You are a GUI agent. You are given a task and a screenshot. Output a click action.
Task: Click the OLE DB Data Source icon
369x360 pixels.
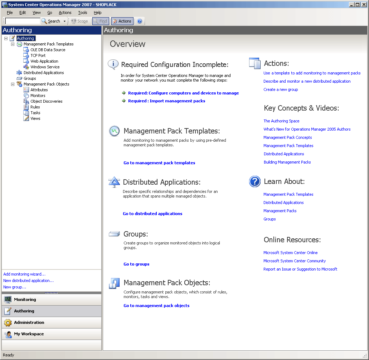click(x=26, y=50)
